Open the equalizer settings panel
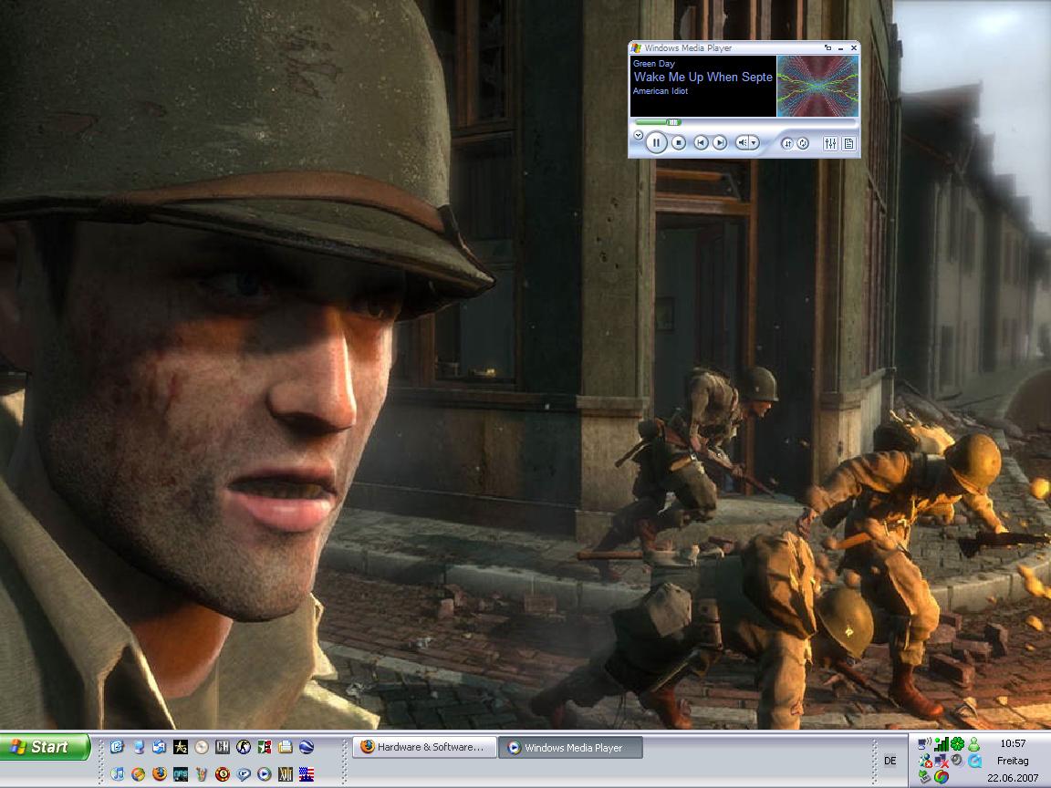Viewport: 1051px width, 788px height. [x=830, y=143]
